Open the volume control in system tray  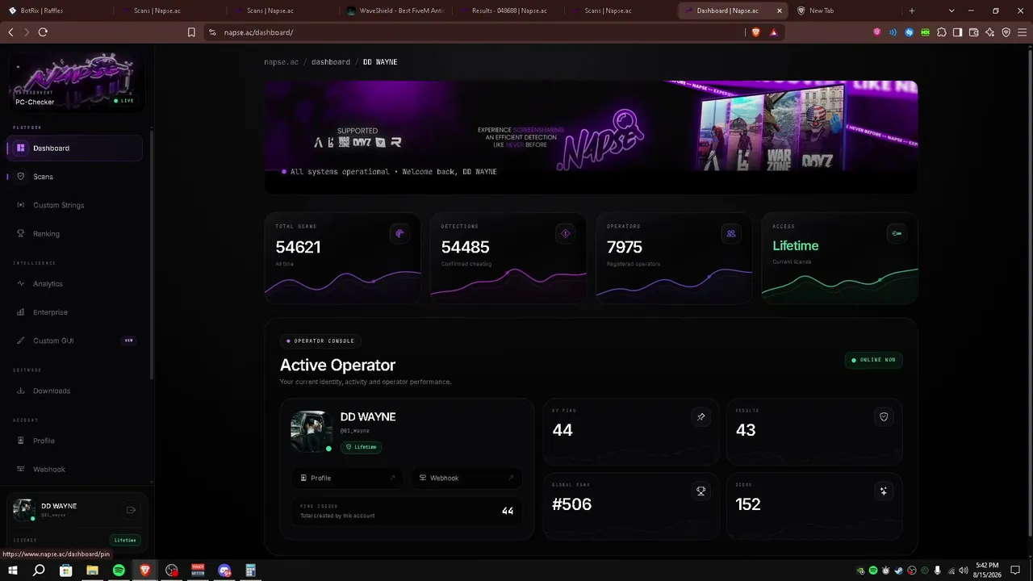(x=964, y=571)
